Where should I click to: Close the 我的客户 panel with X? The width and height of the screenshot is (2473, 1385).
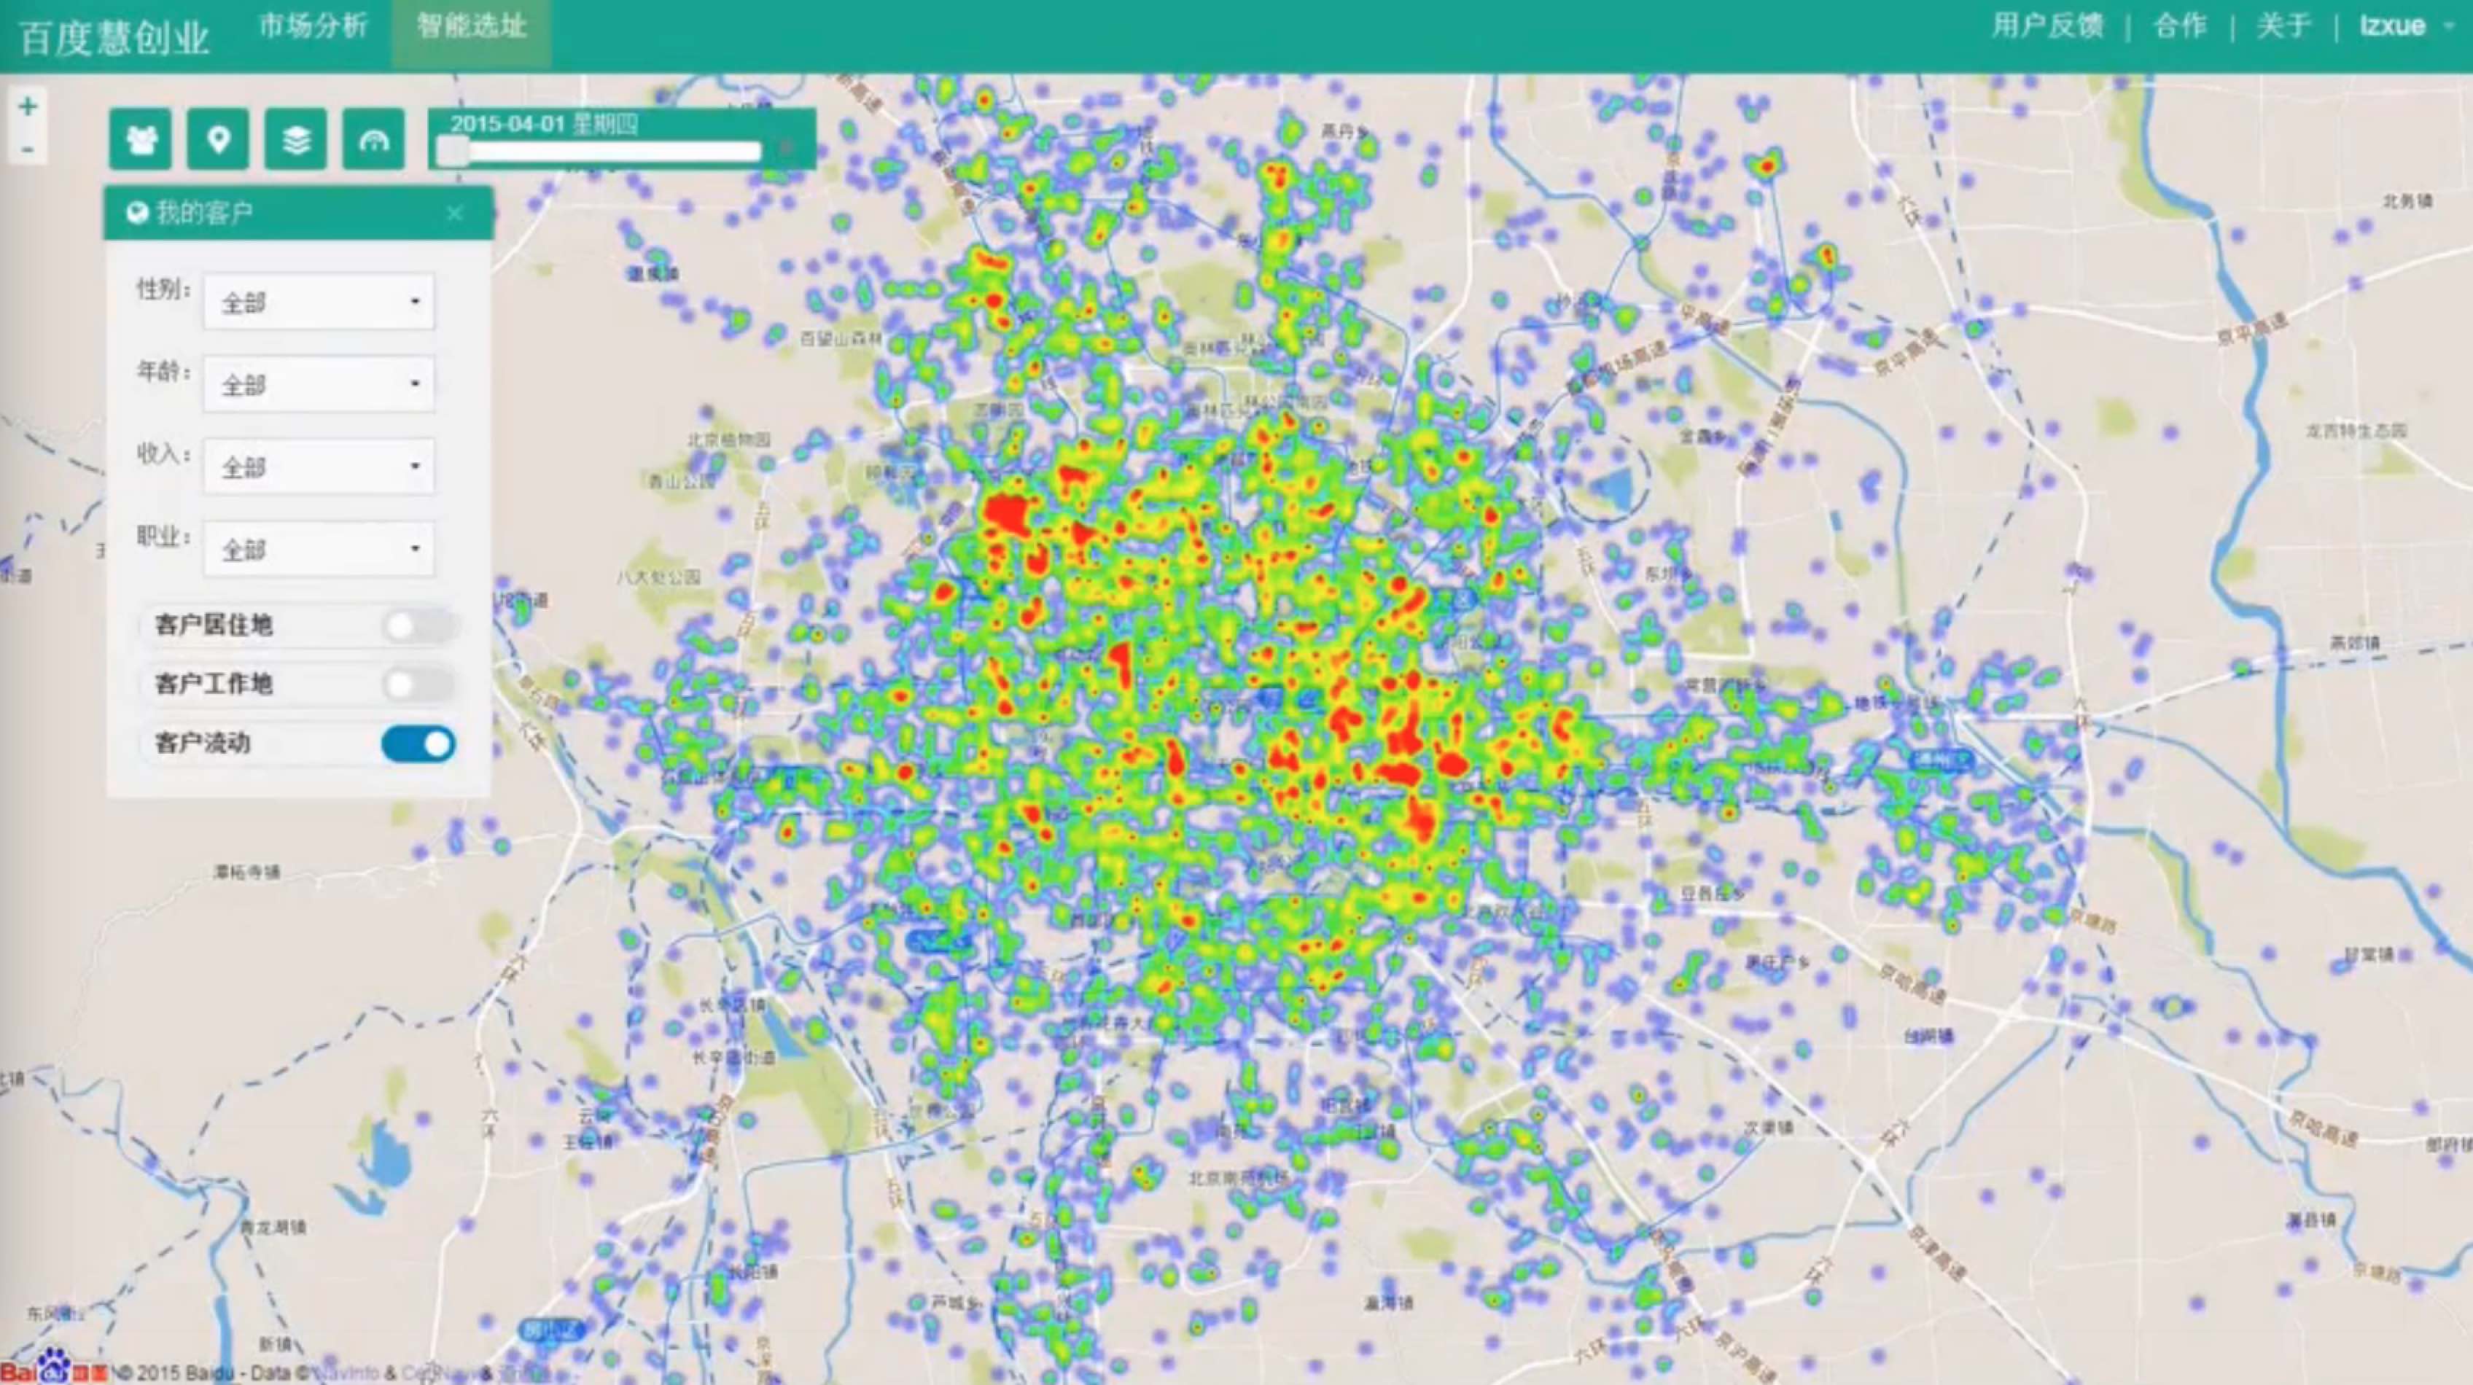pyautogui.click(x=455, y=213)
